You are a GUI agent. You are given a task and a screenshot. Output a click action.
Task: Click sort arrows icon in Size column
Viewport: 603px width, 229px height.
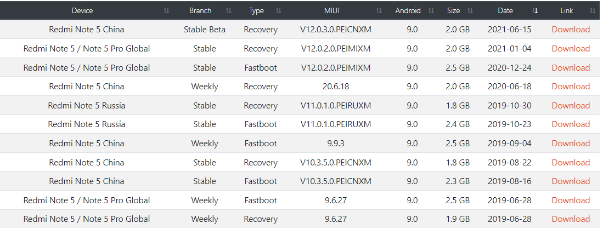tap(470, 10)
